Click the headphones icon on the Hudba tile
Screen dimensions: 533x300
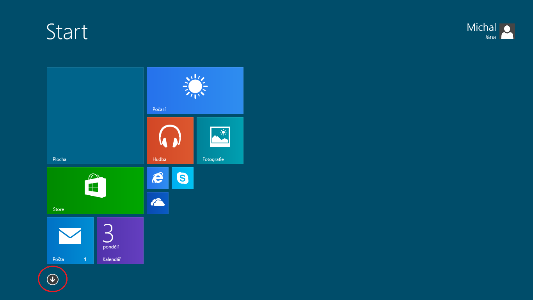click(x=170, y=136)
